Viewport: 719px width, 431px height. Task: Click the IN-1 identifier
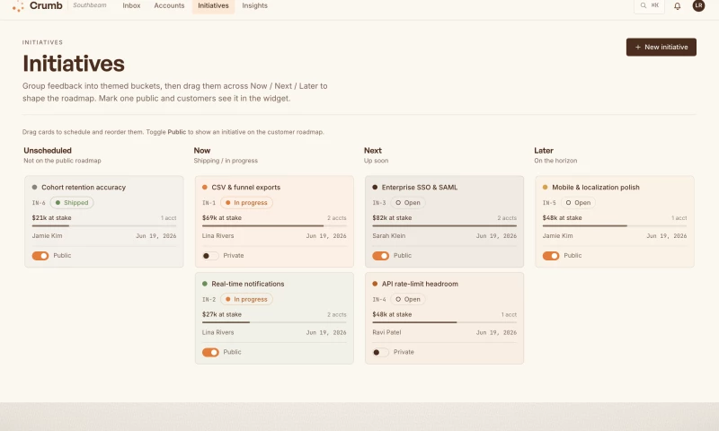[209, 203]
